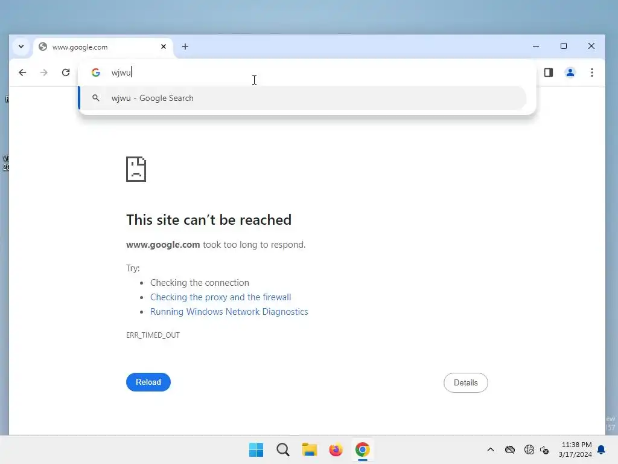The image size is (618, 464).
Task: Open network status tray icon
Action: coord(529,449)
